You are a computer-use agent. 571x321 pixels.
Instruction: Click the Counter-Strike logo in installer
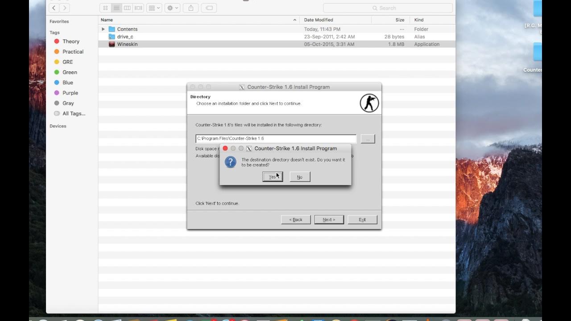click(x=369, y=103)
